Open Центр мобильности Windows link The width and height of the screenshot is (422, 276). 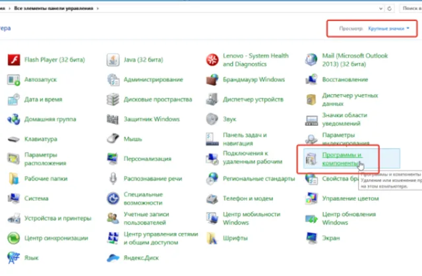click(x=252, y=218)
